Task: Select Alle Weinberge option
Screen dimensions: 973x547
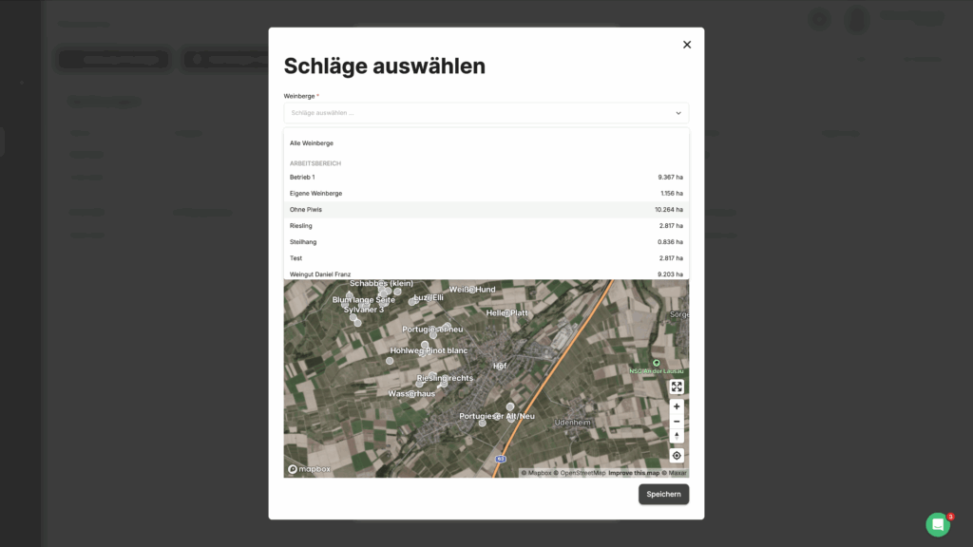Action: [312, 143]
